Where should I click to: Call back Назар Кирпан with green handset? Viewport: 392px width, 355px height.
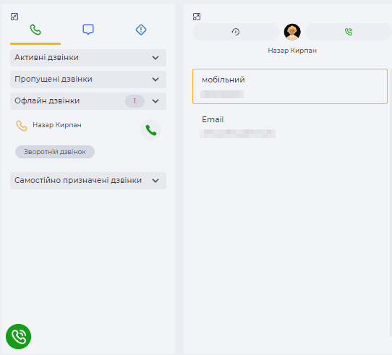150,130
